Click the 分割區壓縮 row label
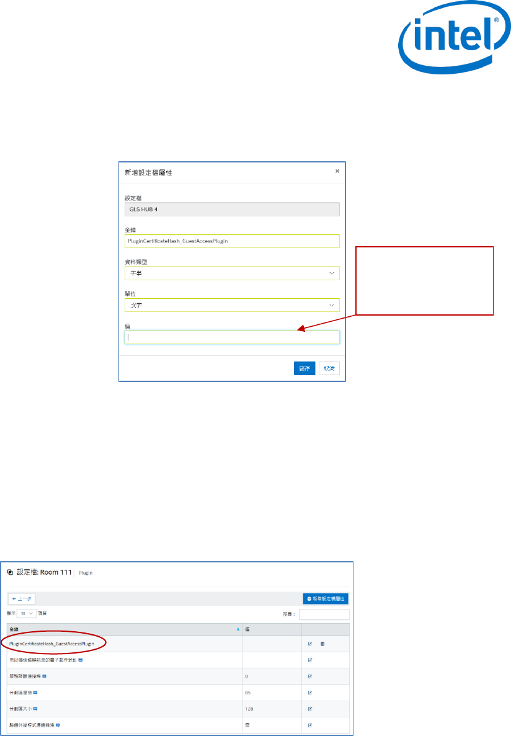 coord(20,693)
